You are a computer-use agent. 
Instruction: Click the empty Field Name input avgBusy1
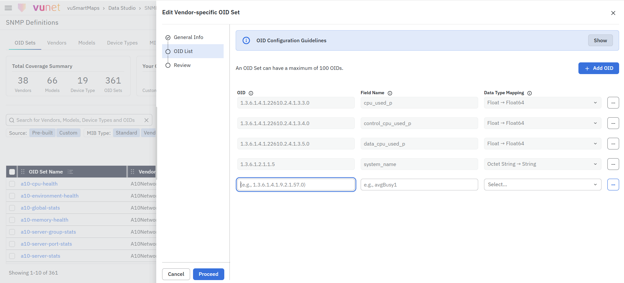click(x=419, y=185)
